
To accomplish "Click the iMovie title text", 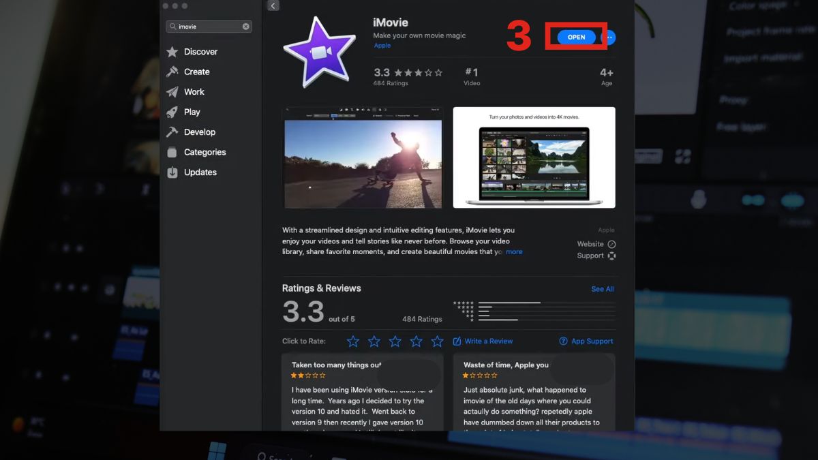I will click(x=391, y=22).
